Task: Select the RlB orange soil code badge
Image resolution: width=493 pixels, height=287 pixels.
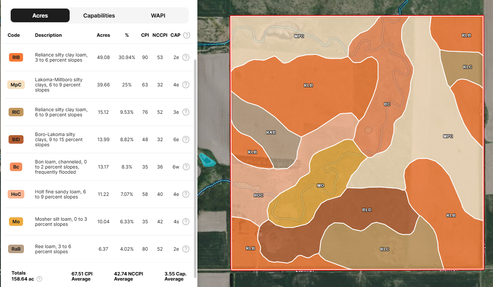Action: (x=16, y=57)
